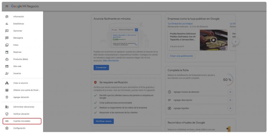This screenshot has height=135, width=269.
Task: Click the Sitio web icon
Action: click(x=7, y=66)
